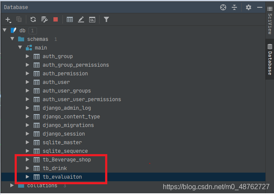Expand the auth_permission table arrow

coord(28,73)
